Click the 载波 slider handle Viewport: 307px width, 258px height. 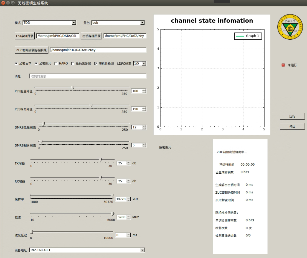pyautogui.click(x=113, y=213)
